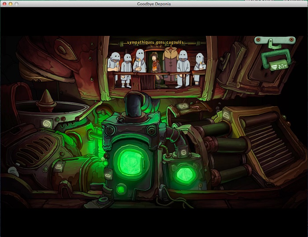Click the hourglass symbol plate
Image resolution: width=308 pixels, height=237 pixels.
(183, 106)
